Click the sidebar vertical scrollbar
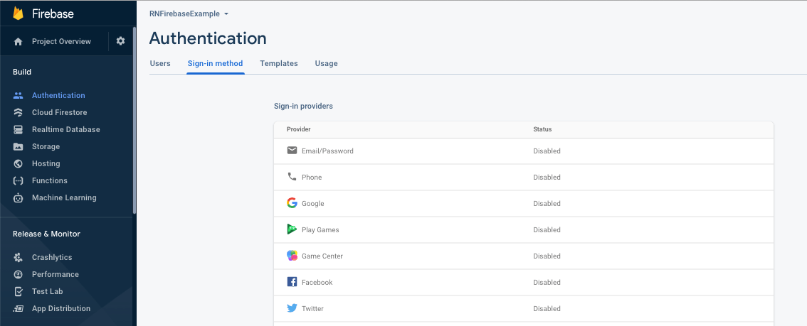 click(134, 119)
